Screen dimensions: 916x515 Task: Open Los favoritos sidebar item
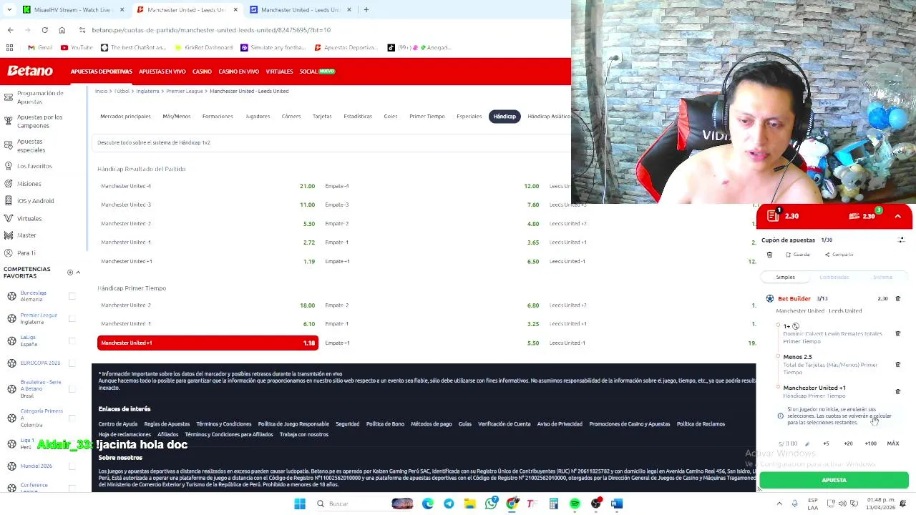click(34, 166)
